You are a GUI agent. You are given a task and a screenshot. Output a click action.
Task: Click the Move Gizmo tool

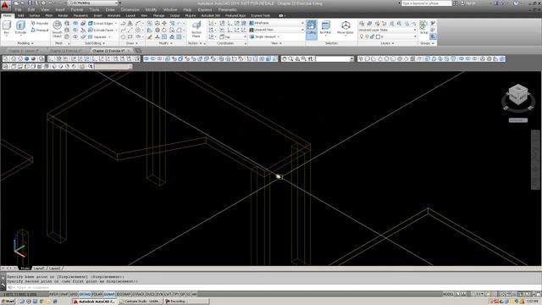[x=346, y=28]
